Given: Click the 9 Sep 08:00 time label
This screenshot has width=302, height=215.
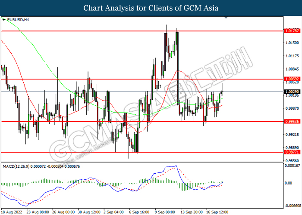Looking at the screenshot, I should [165, 212].
